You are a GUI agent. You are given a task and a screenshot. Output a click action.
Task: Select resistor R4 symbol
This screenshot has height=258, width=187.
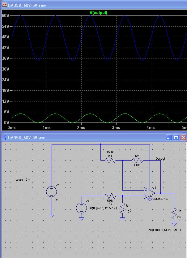[x=110, y=196]
